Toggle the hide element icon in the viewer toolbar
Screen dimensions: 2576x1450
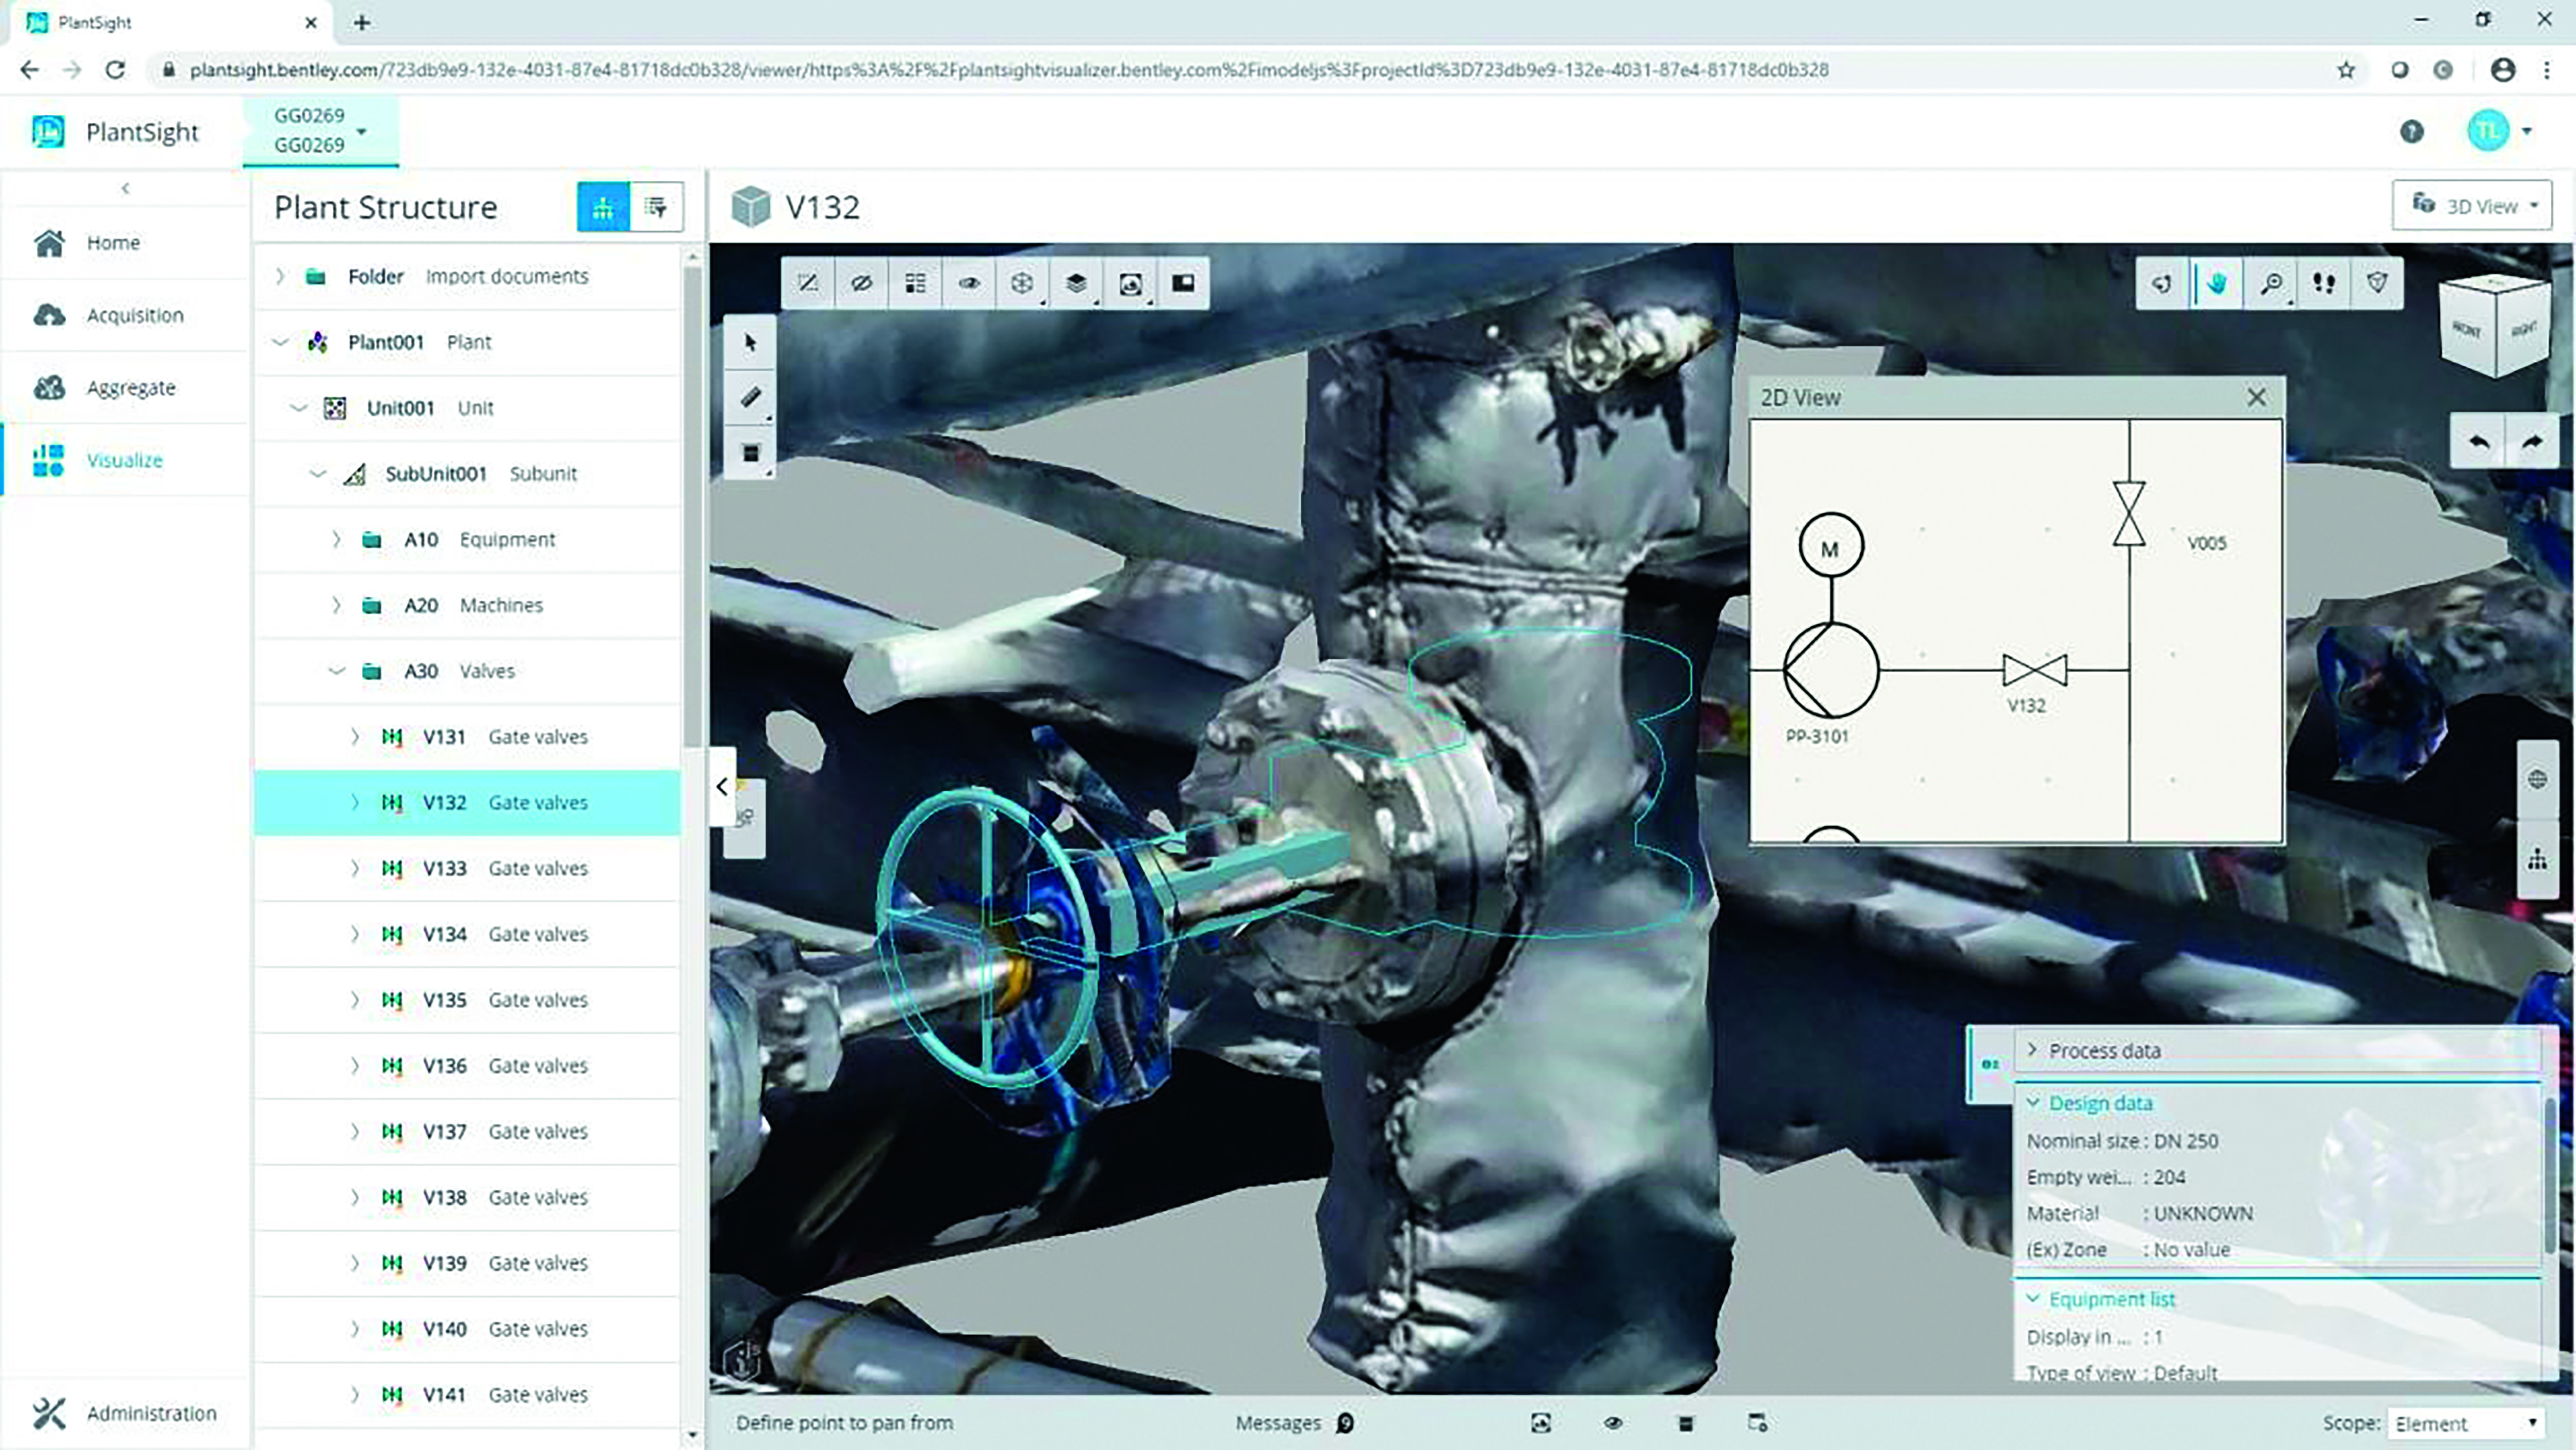click(x=862, y=282)
